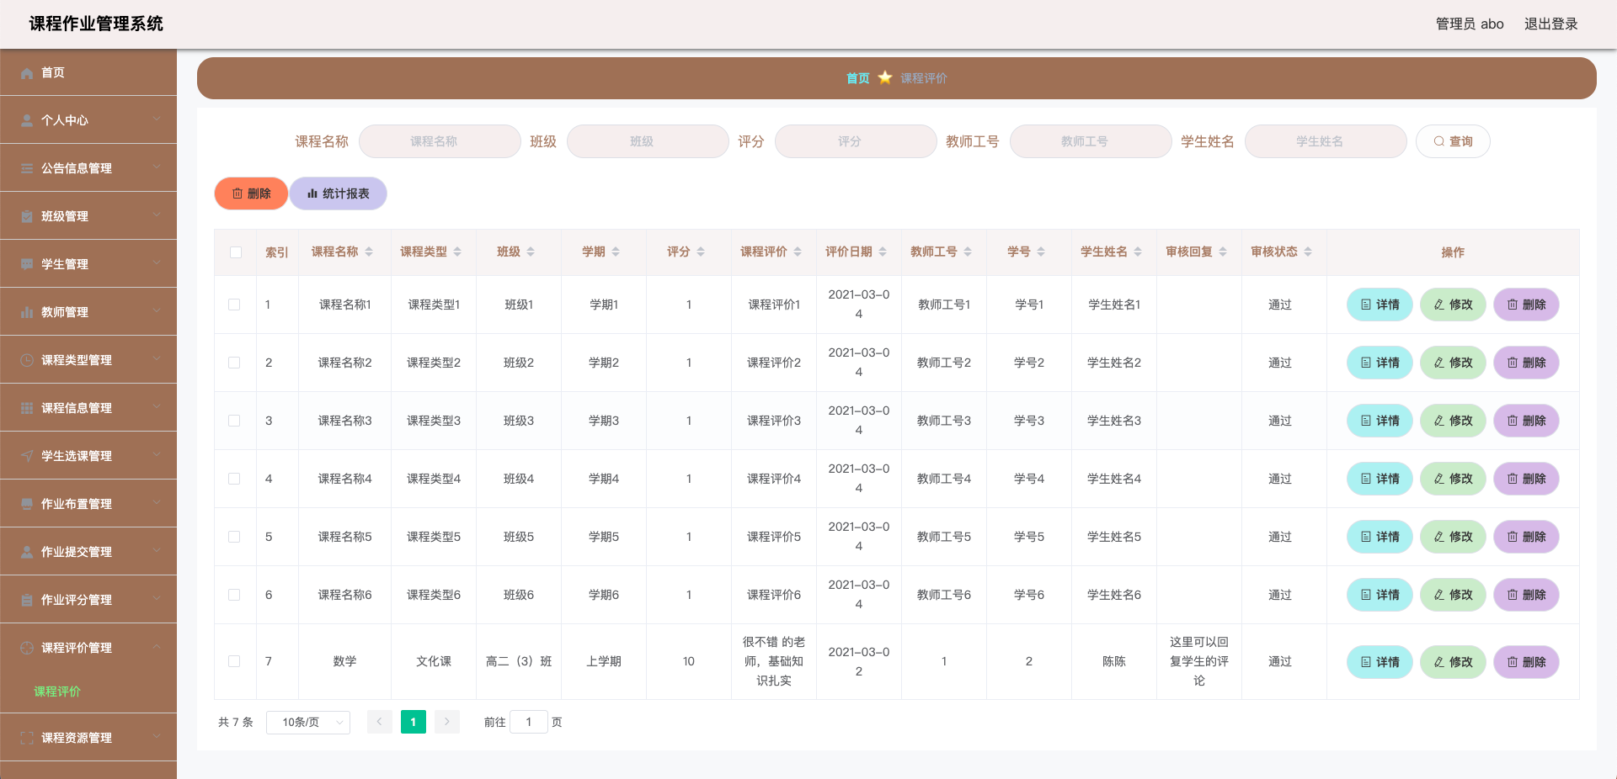This screenshot has height=779, width=1617.
Task: Toggle the select-all header checkbox
Action: click(236, 252)
